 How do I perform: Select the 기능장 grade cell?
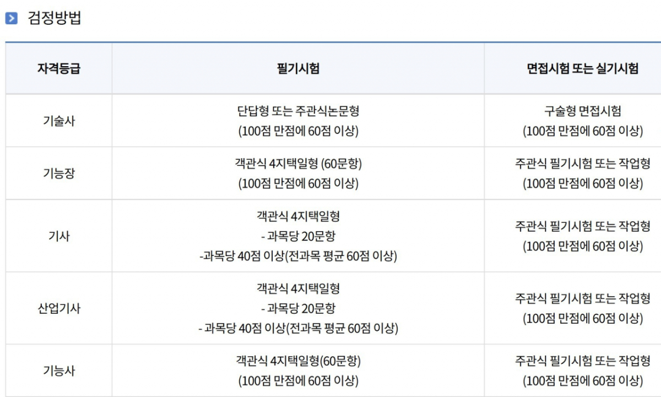tap(59, 174)
